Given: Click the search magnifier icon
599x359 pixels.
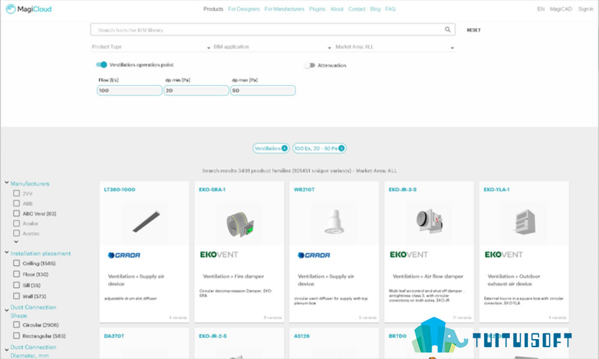Looking at the screenshot, I should click(x=448, y=29).
